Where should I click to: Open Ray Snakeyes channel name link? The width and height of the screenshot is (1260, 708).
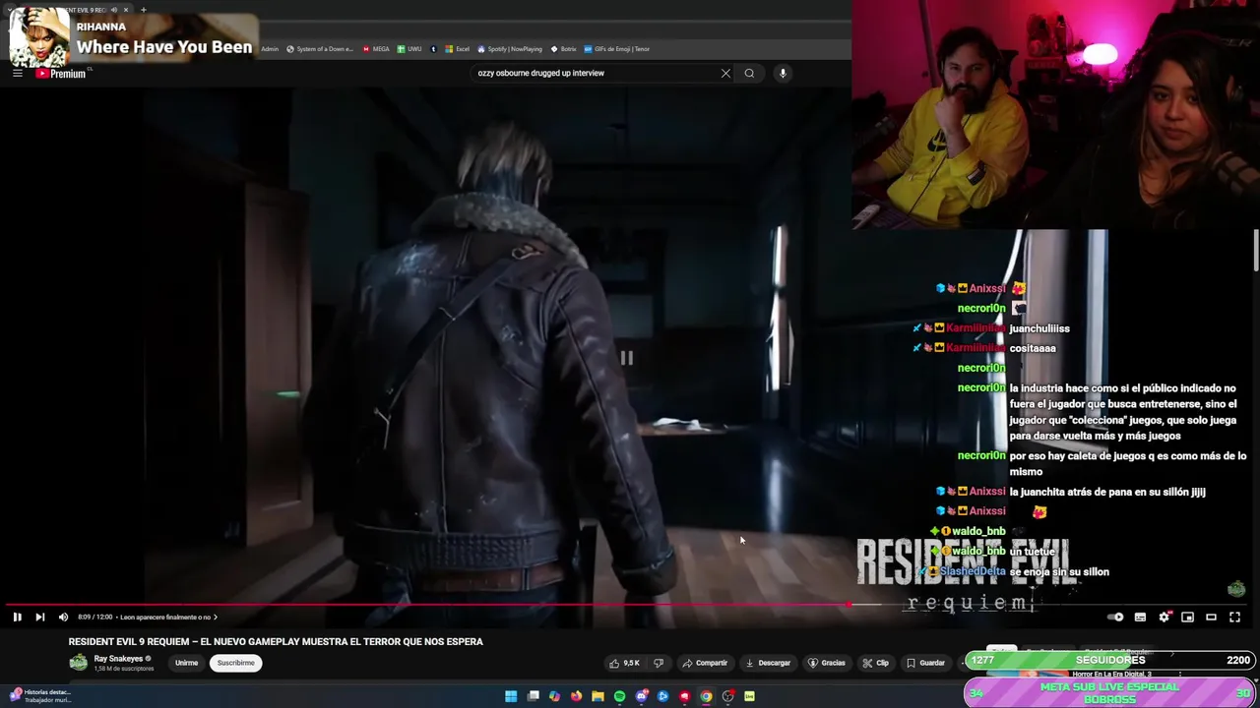(x=118, y=659)
